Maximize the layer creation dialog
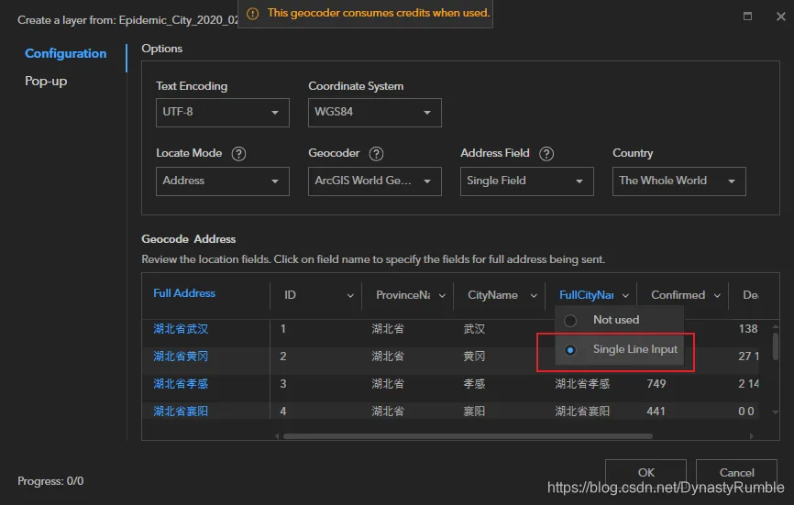Screen dimensions: 794x505 coord(747,16)
